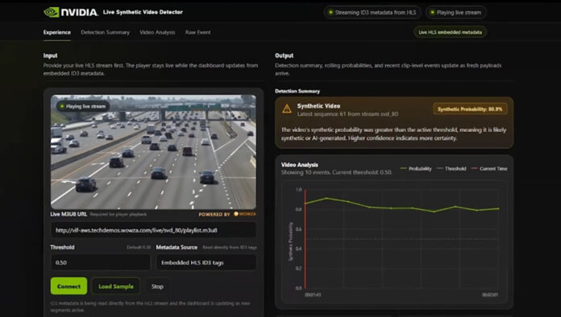561x317 pixels.
Task: Click the red current time marker on chart
Action: point(305,239)
